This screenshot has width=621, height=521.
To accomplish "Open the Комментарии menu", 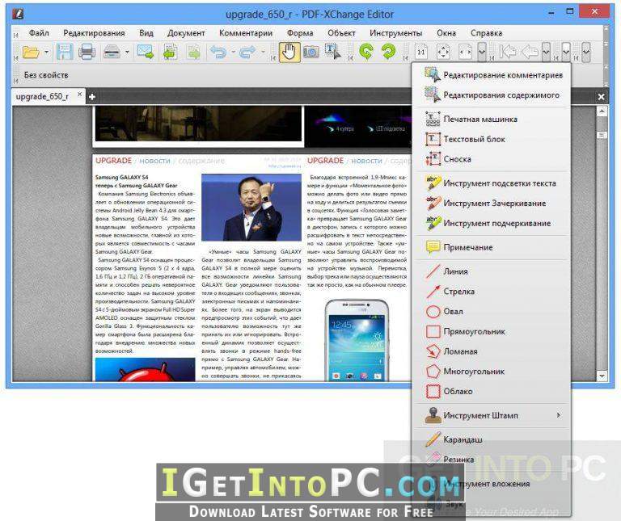I will pos(246,33).
